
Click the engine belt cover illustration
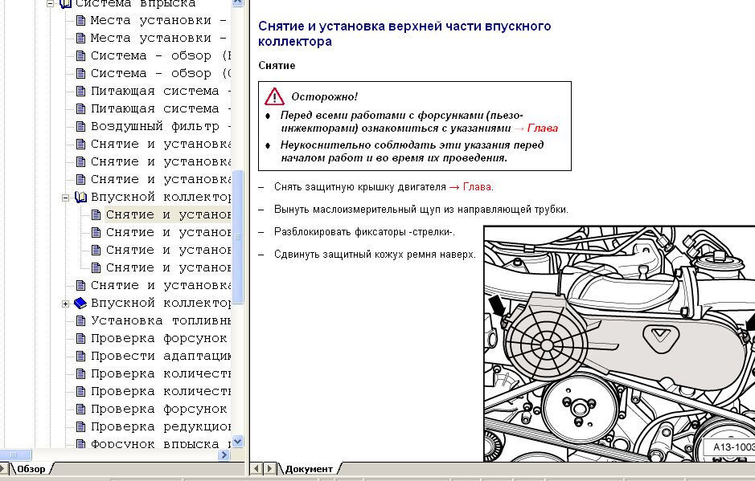click(619, 344)
